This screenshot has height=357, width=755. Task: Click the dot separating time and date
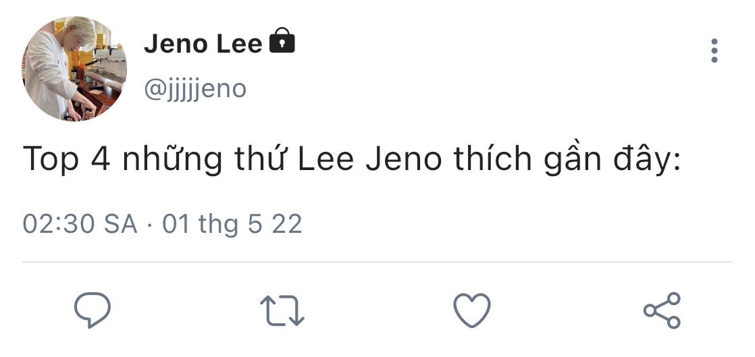(150, 224)
